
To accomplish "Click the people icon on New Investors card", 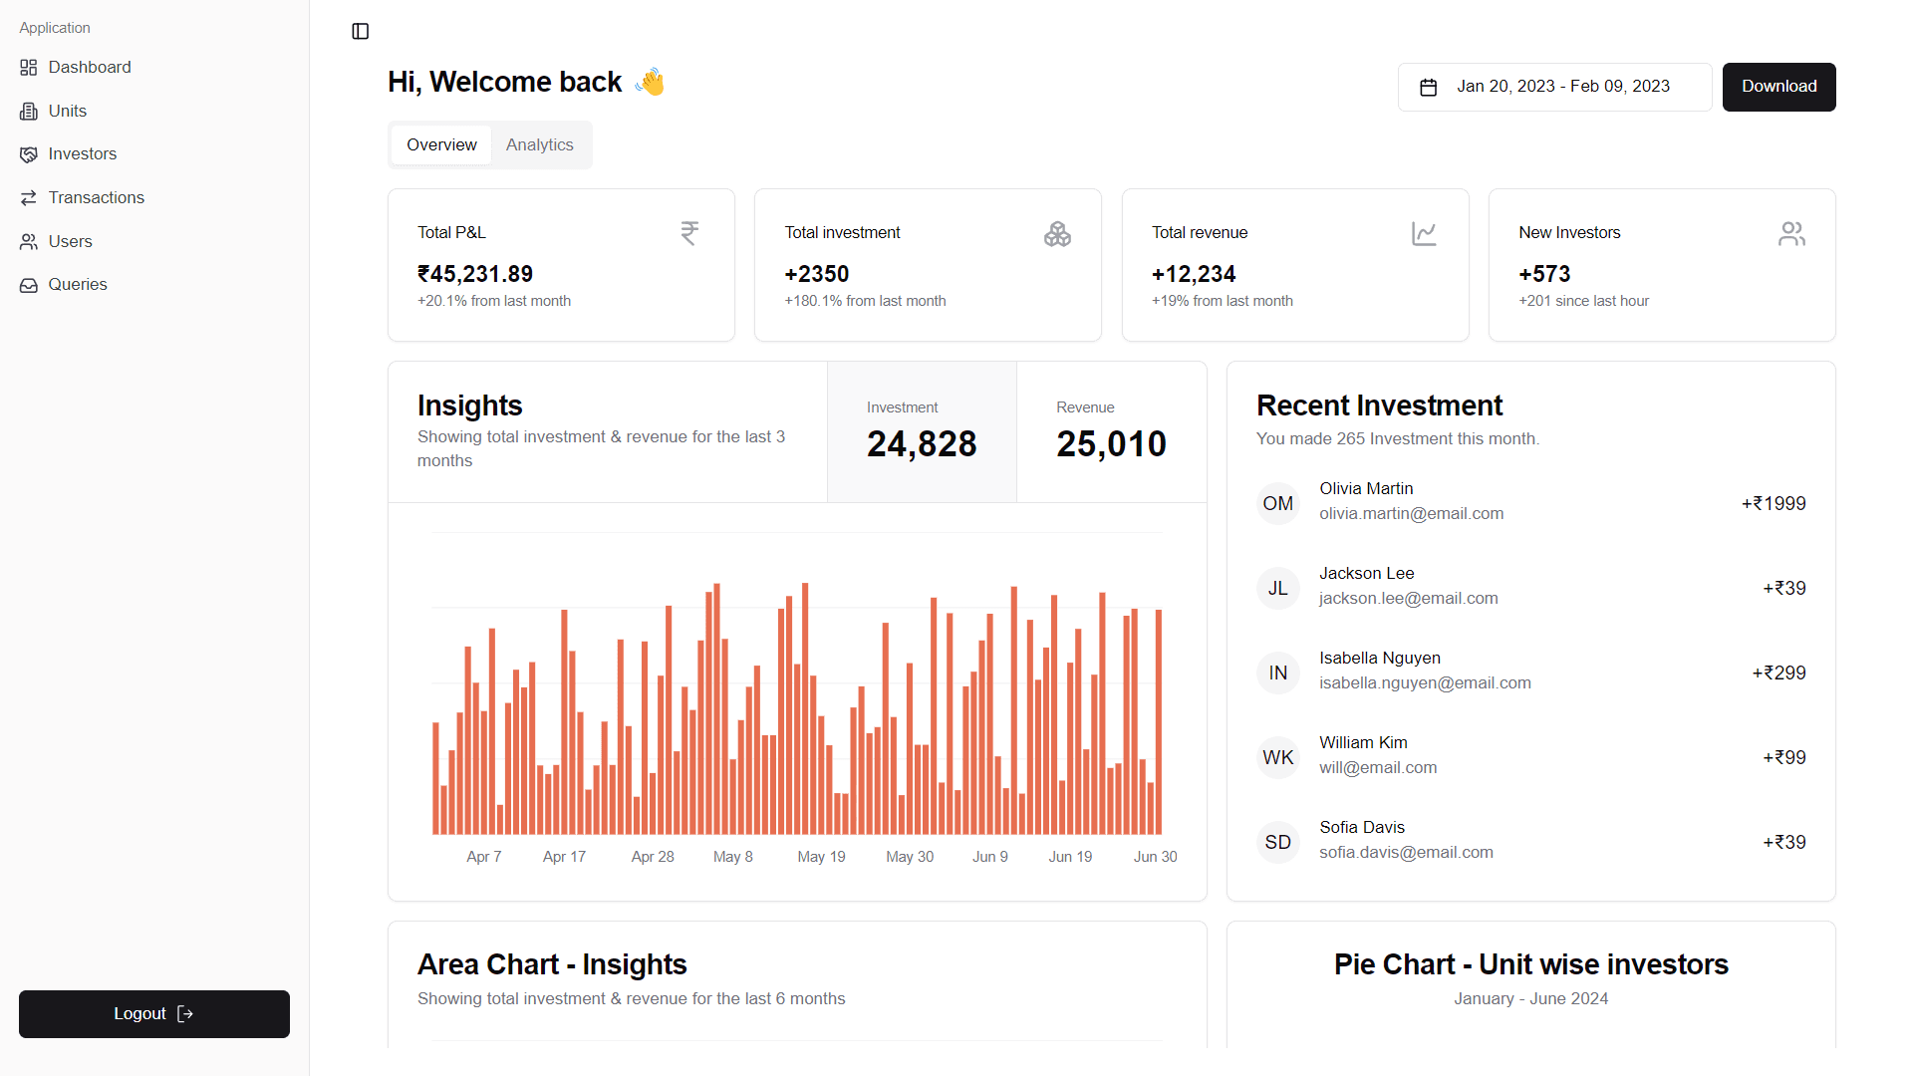I will click(1791, 233).
